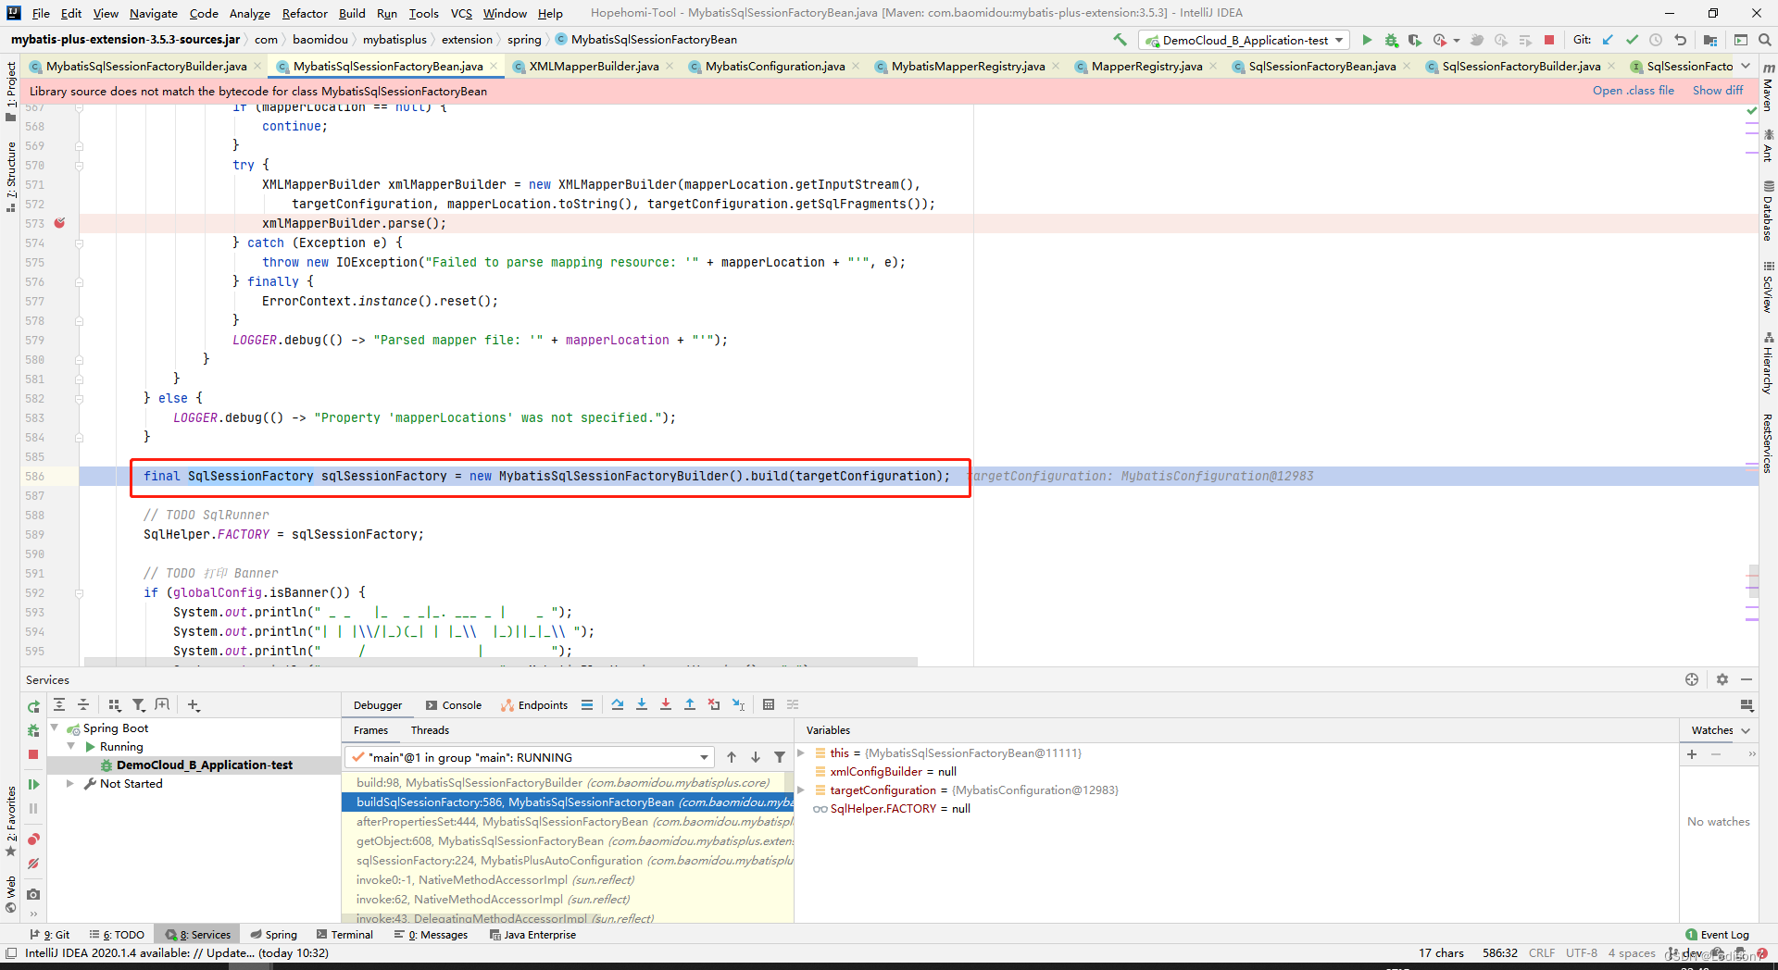
Task: Open the Event Log button
Action: (x=1717, y=935)
